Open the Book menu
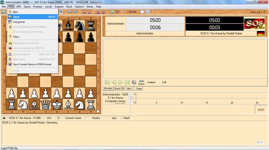269x150 pixels. [x=69, y=7]
